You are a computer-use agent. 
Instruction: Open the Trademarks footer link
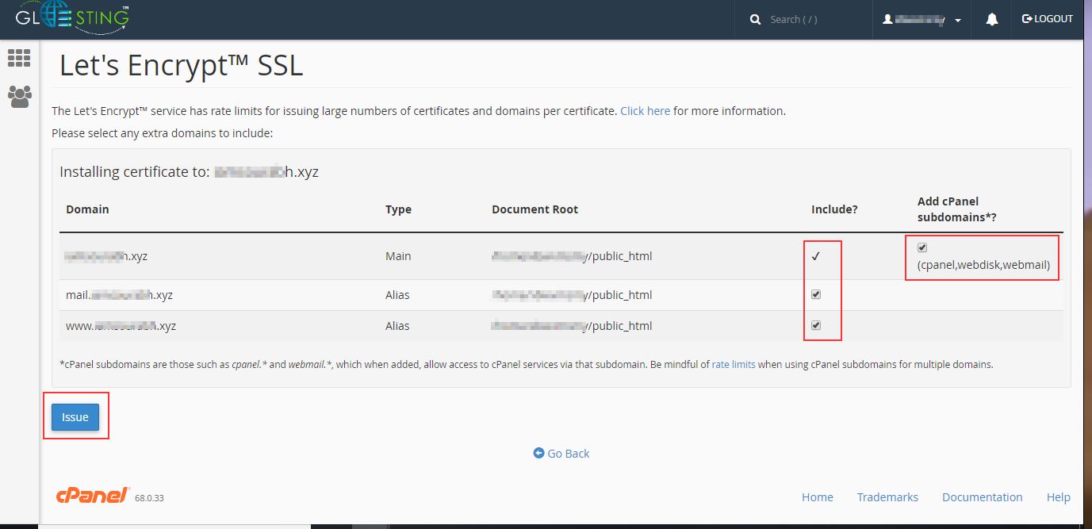click(x=887, y=497)
